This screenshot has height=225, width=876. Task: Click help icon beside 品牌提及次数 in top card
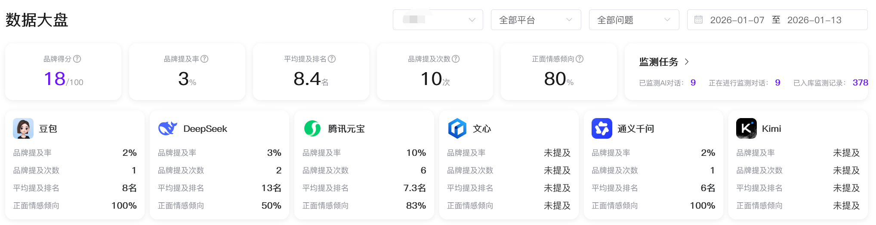pyautogui.click(x=456, y=59)
